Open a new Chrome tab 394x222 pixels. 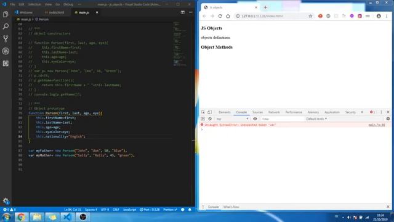point(265,7)
